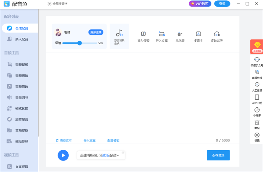Start 逐句试听 headphone preview

(x=216, y=34)
